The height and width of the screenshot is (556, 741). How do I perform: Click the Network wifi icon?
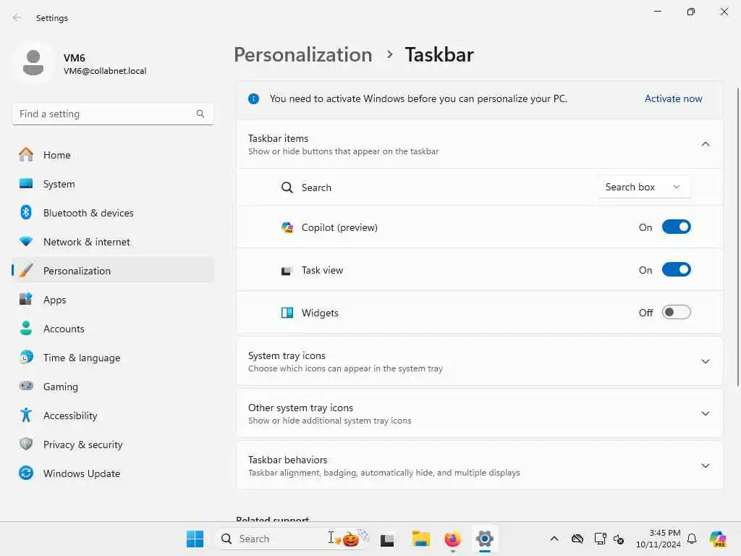(x=26, y=242)
